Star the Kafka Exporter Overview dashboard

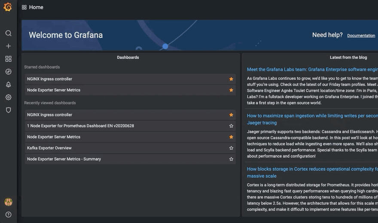pos(231,148)
